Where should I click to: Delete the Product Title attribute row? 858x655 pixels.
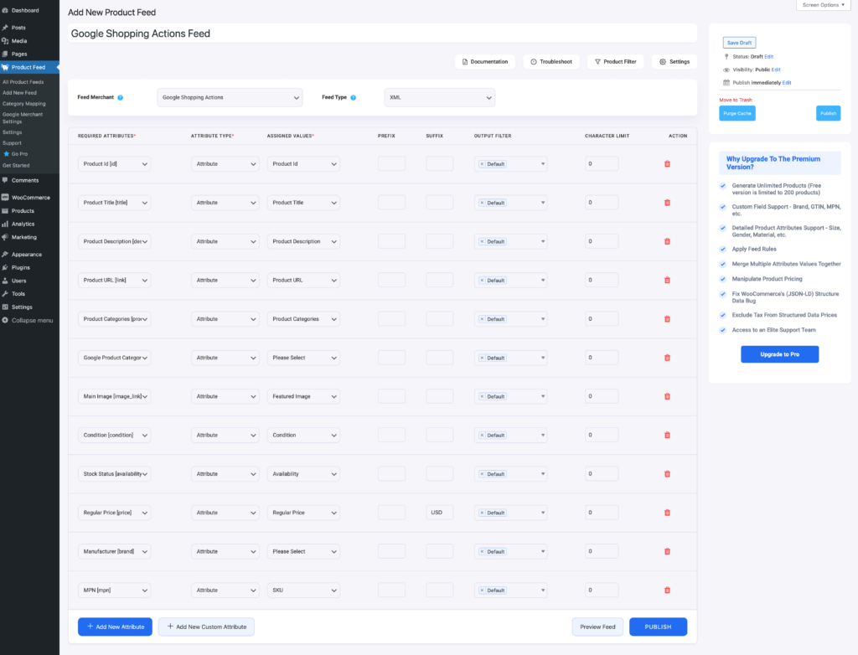[x=667, y=203]
